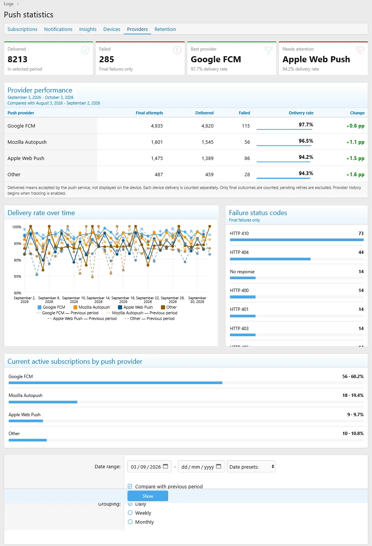Click the Needs attention heart icon

coord(360,50)
